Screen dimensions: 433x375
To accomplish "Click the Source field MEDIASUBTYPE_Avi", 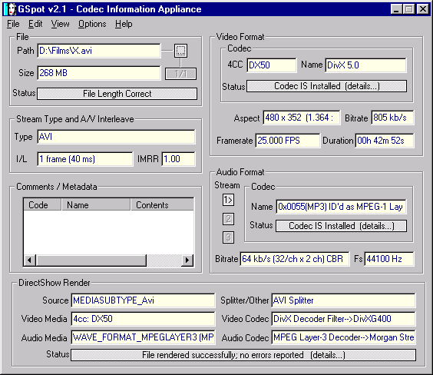I will (x=143, y=300).
